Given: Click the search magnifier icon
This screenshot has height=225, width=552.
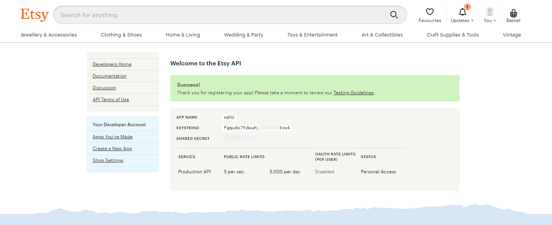Looking at the screenshot, I should click(x=394, y=15).
